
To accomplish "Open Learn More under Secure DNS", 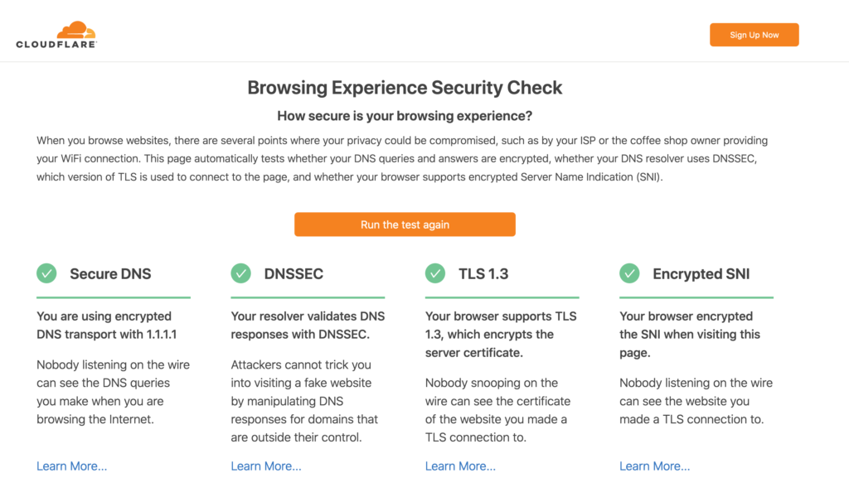I will [72, 466].
